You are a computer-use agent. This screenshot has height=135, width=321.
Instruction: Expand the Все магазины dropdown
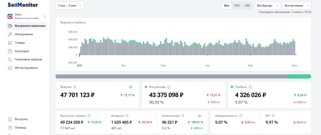pyautogui.click(x=297, y=6)
